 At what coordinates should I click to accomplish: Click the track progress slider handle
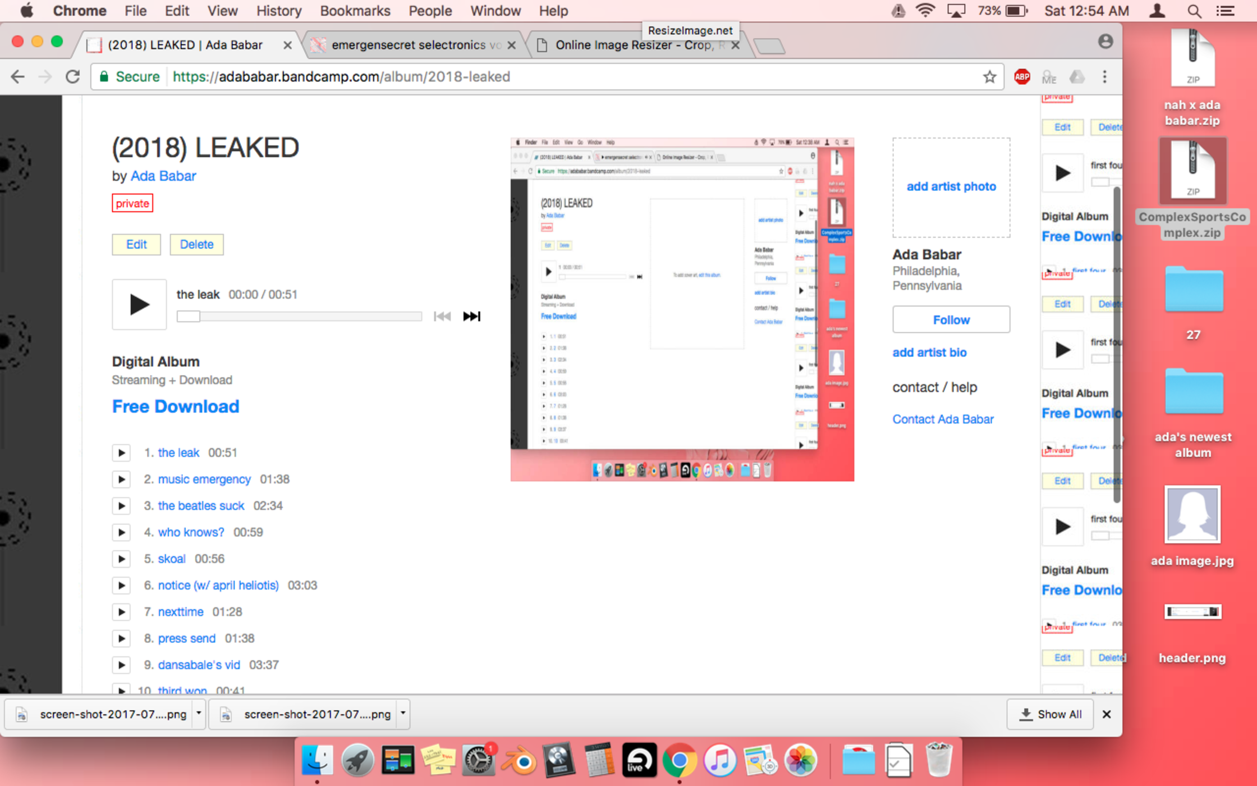[x=189, y=316]
